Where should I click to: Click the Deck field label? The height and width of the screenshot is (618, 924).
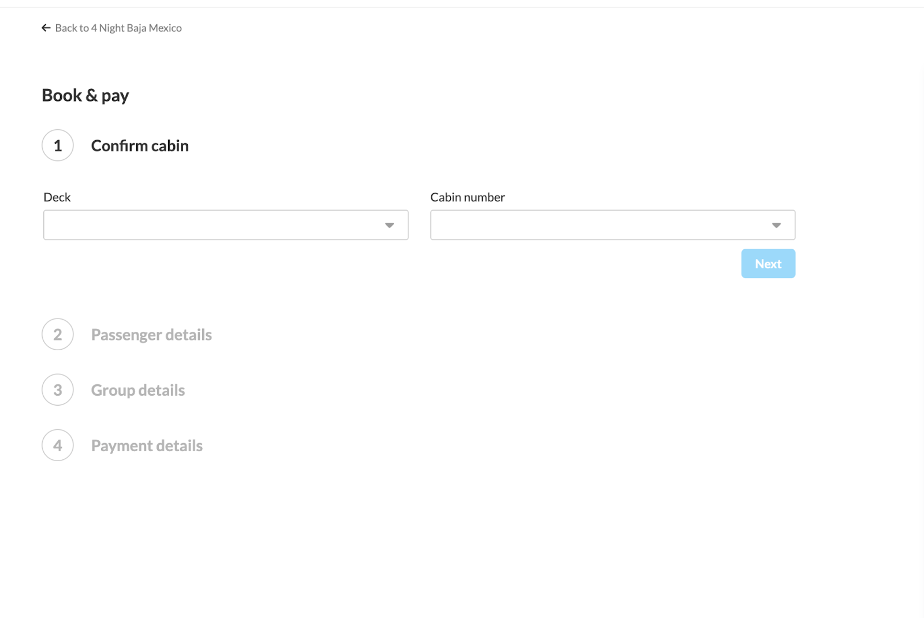pos(57,197)
